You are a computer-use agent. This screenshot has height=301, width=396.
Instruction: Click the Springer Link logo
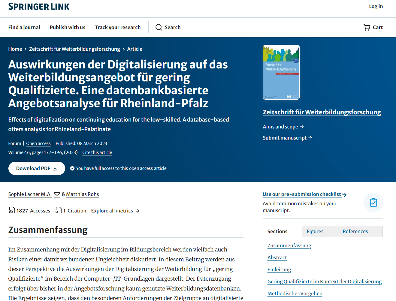pos(39,7)
